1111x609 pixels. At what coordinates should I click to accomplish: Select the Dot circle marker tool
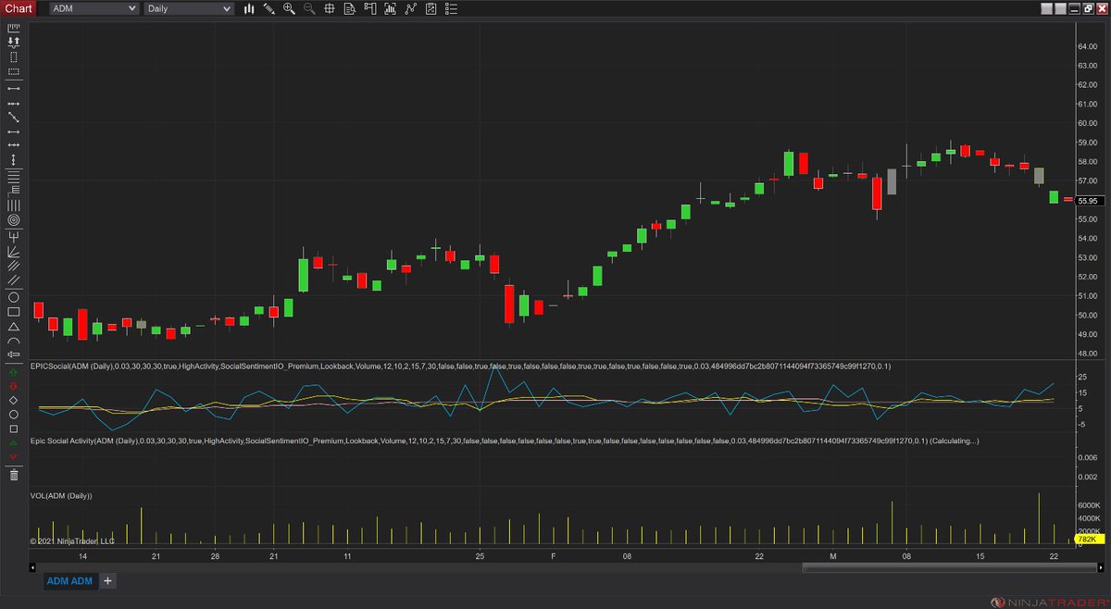pos(14,415)
